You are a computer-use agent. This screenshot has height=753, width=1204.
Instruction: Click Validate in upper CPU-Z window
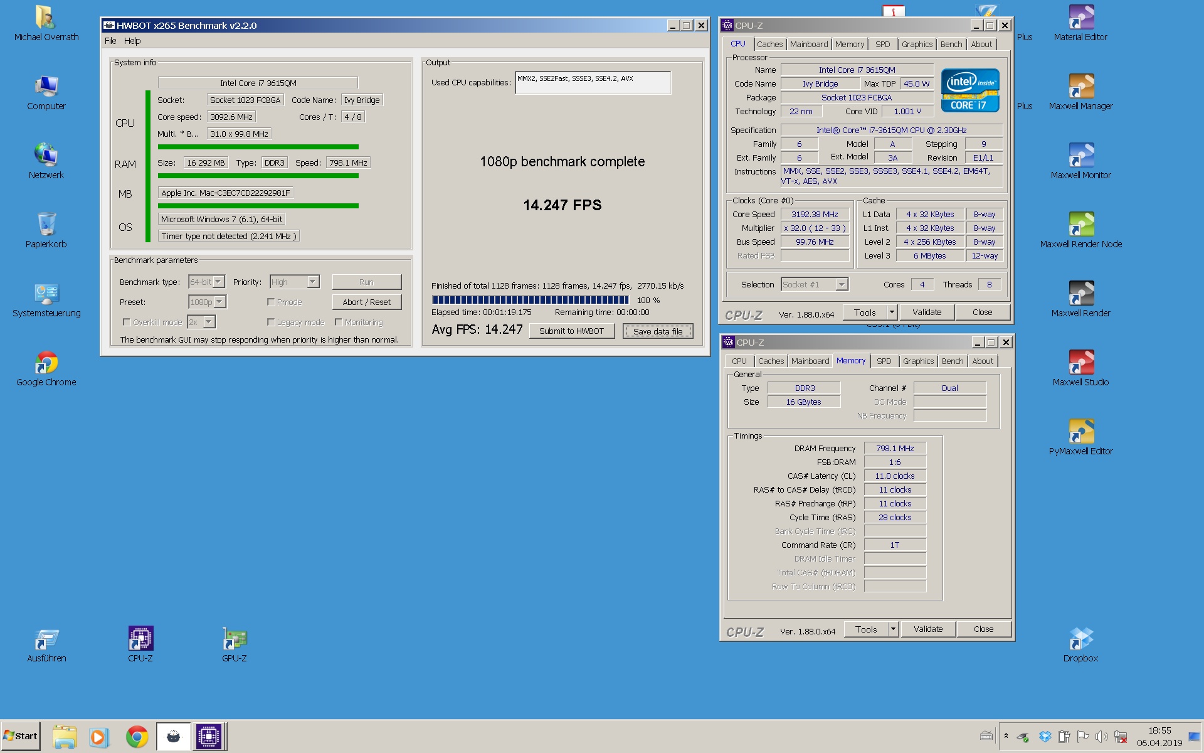(927, 312)
